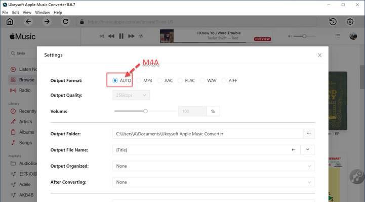Open the View menu

click(x=27, y=12)
